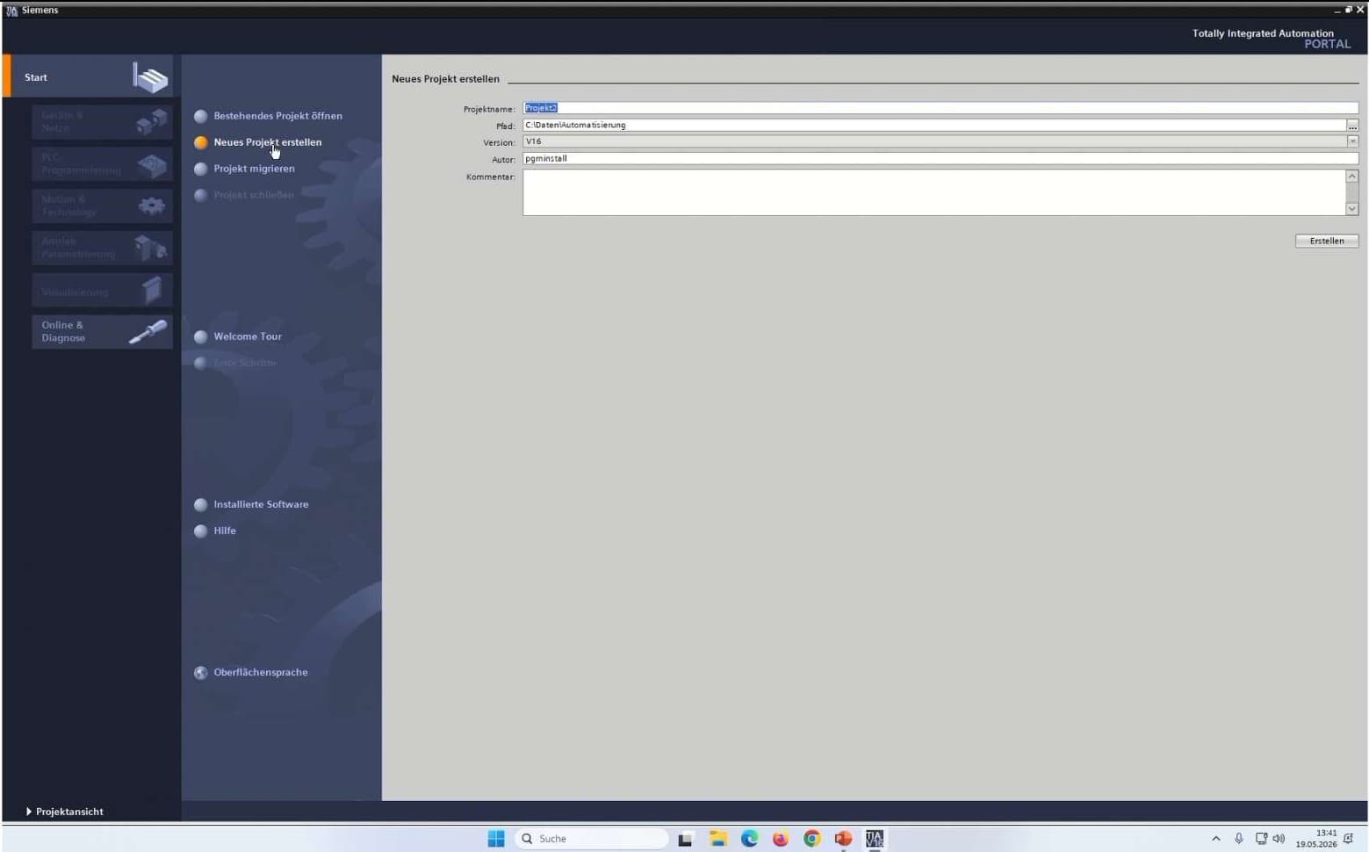This screenshot has width=1369, height=852.
Task: Click the taskbar Suche search box
Action: click(x=591, y=839)
